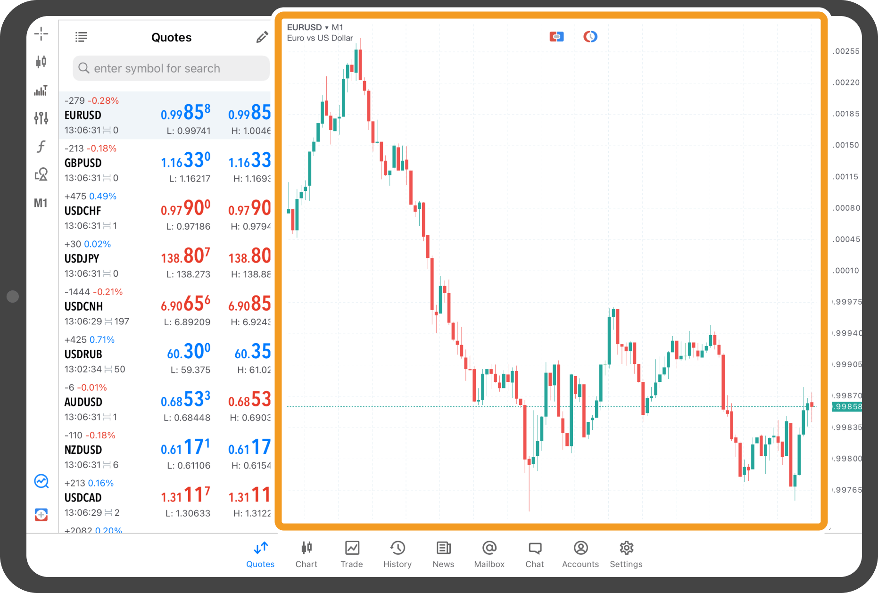Open the indicators icon in sidebar
878x593 pixels.
point(41,90)
